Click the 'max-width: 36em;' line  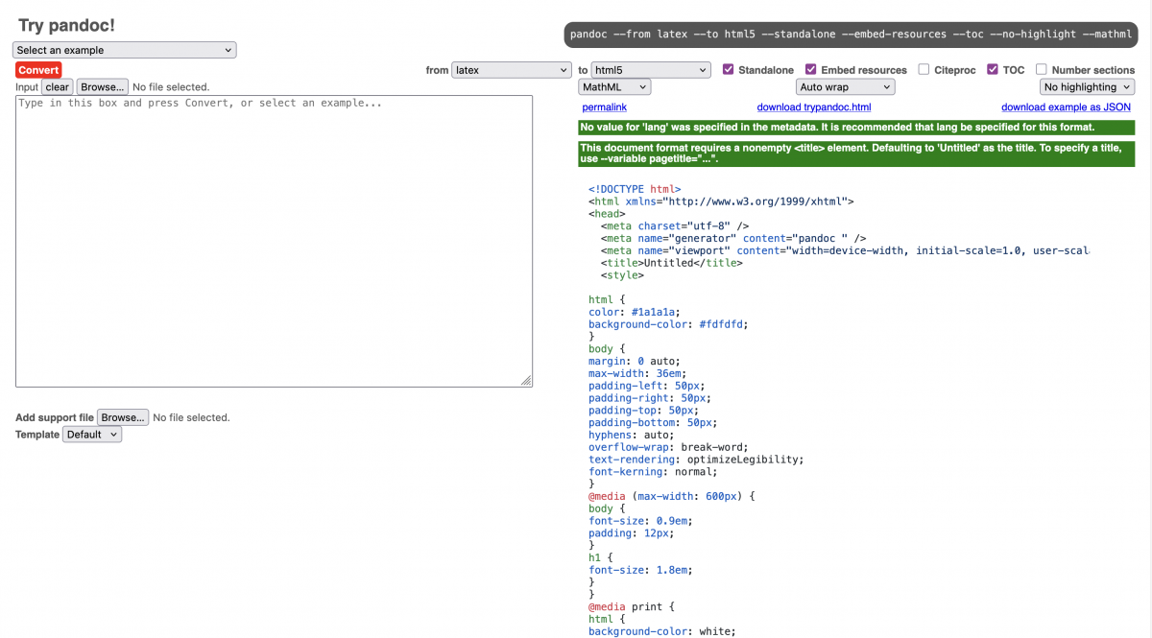637,374
